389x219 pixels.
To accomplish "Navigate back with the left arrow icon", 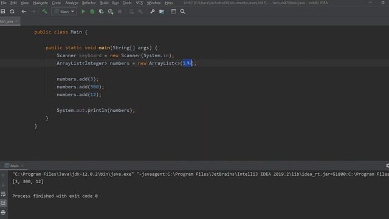I will [x=24, y=12].
